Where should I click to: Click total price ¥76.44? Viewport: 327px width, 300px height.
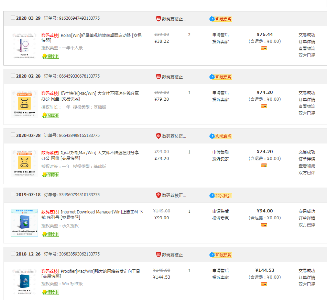point(265,34)
